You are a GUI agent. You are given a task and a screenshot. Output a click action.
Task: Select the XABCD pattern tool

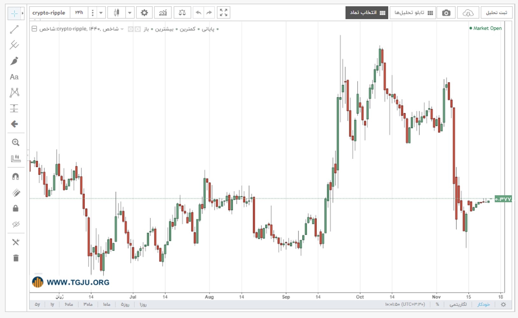coord(14,93)
